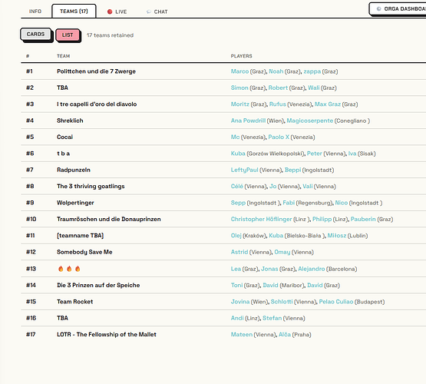The image size is (426, 384).
Task: Switch to Cards view
Action: click(35, 35)
